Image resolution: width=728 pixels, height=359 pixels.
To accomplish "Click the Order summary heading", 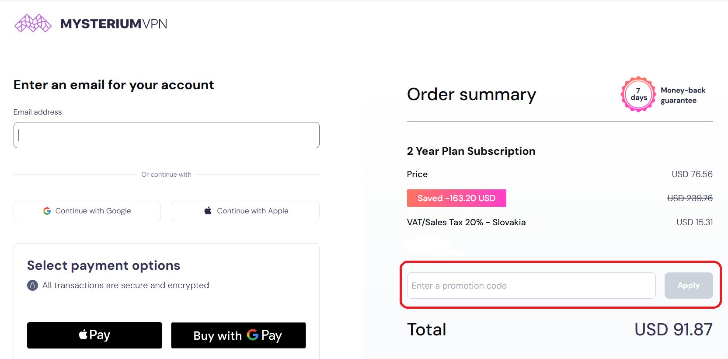I will (x=471, y=94).
